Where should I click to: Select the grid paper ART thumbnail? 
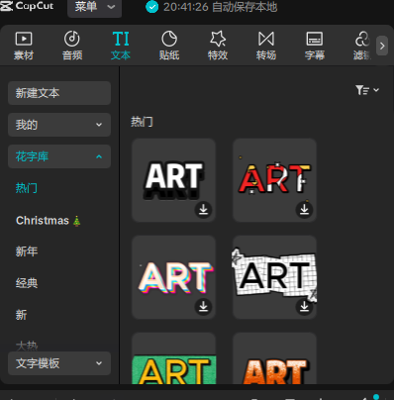tap(275, 277)
